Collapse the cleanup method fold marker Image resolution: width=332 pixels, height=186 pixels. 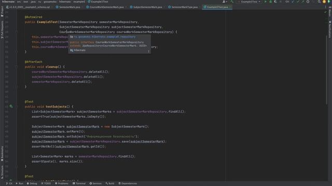pos(17,67)
